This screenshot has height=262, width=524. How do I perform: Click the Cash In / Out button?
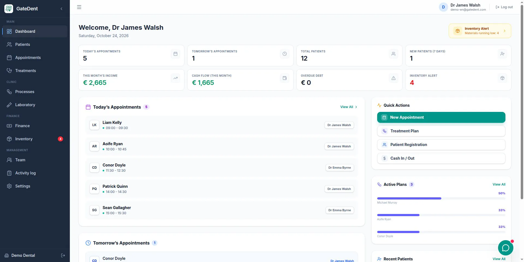tap(441, 158)
